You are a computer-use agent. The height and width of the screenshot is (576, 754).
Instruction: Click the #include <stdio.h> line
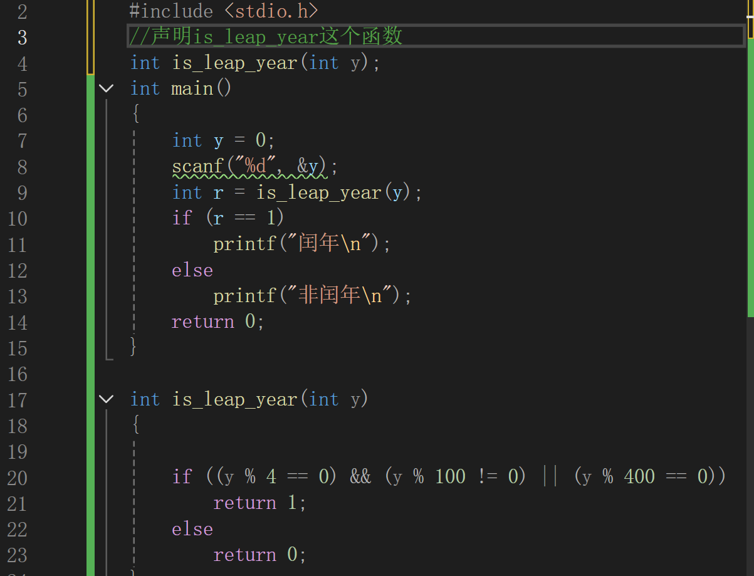point(224,11)
